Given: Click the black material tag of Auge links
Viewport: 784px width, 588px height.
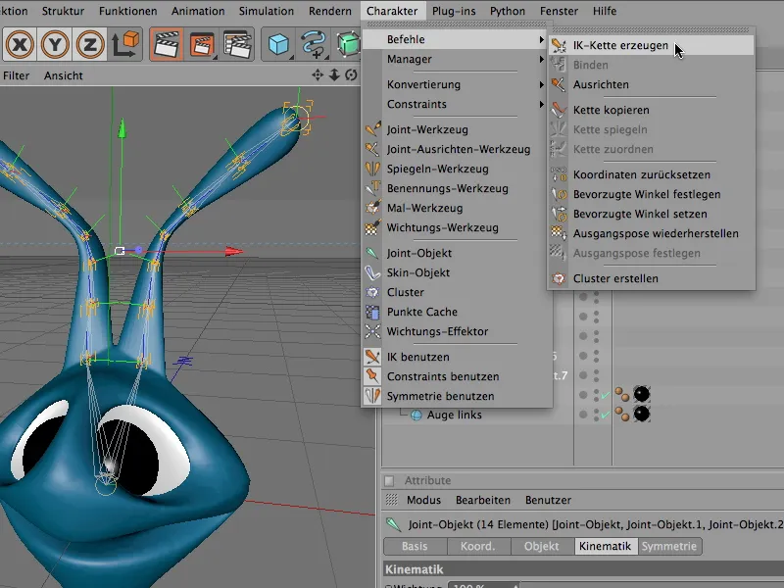Looking at the screenshot, I should 642,414.
